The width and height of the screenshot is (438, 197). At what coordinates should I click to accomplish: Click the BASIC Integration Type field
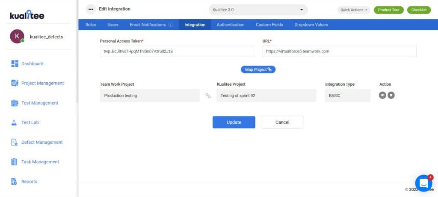[x=347, y=95]
